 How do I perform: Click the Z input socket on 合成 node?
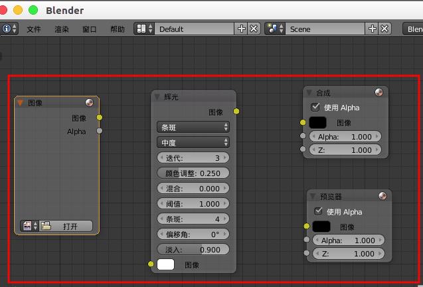tap(303, 149)
